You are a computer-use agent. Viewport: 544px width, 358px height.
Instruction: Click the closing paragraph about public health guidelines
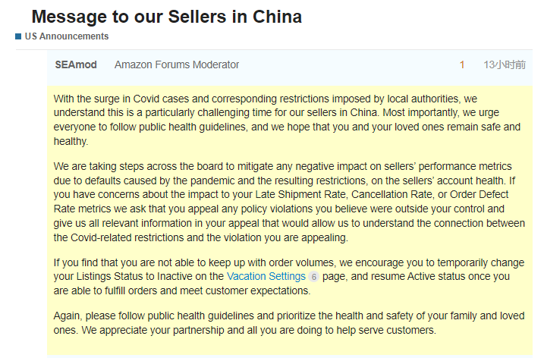(287, 323)
